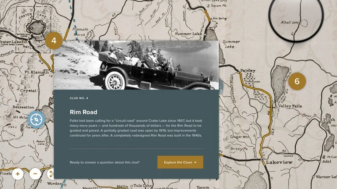The image size is (337, 189).
Task: Click the Rim Road heading
Action: click(x=83, y=112)
